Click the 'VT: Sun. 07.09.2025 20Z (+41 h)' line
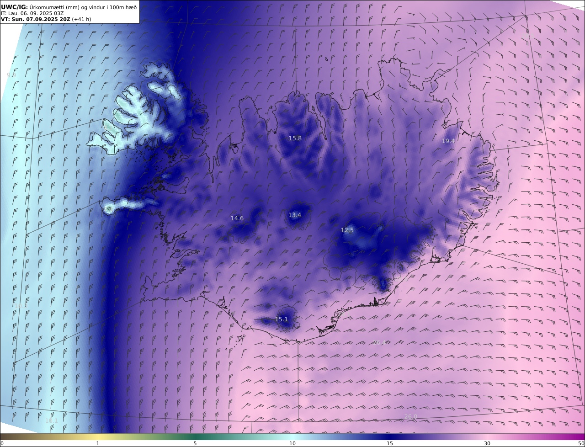Viewport: 585px width, 447px height. (x=46, y=19)
